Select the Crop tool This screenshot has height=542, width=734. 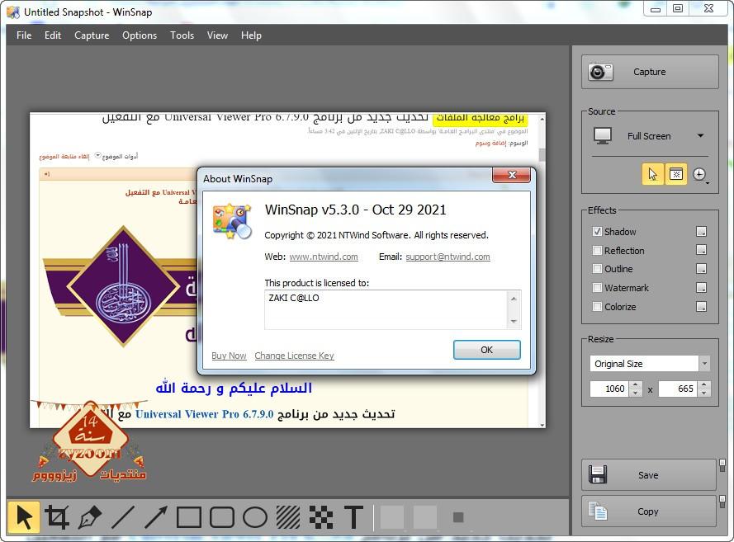click(x=57, y=517)
